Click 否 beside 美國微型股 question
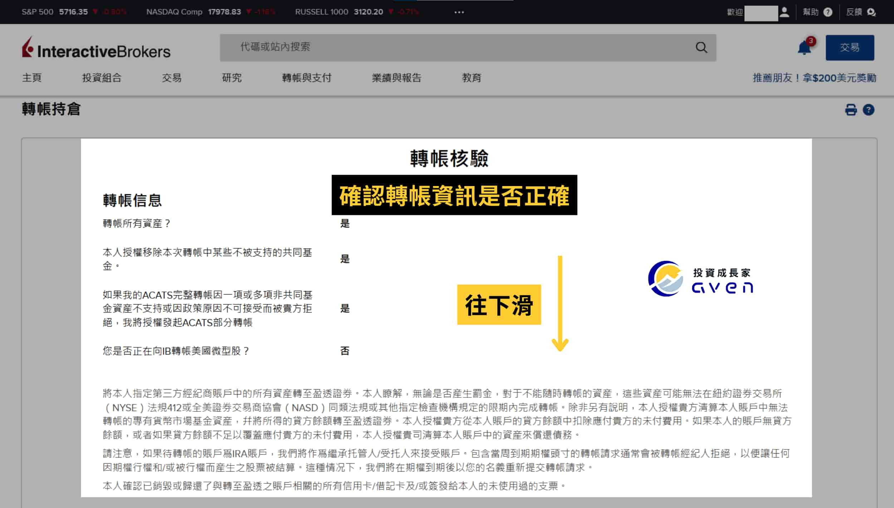 345,351
